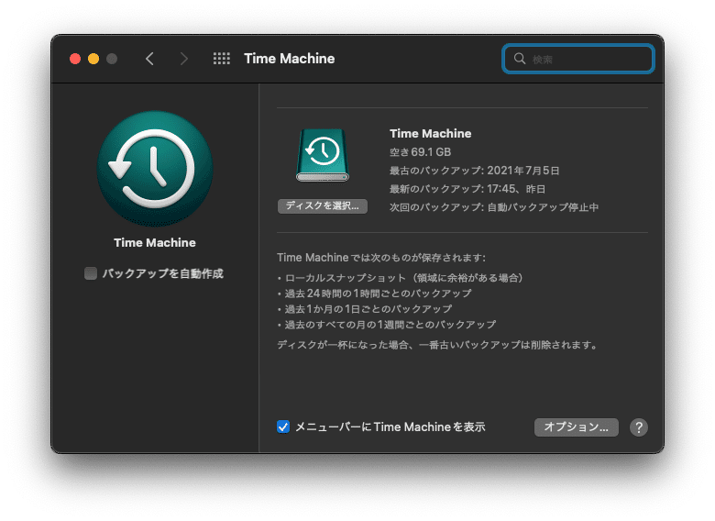Image resolution: width=715 pixels, height=521 pixels.
Task: Click 過去24時間の1時間ごとのバックアップ line
Action: [x=374, y=294]
